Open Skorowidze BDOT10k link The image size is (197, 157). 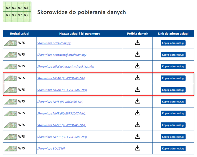click(x=52, y=149)
